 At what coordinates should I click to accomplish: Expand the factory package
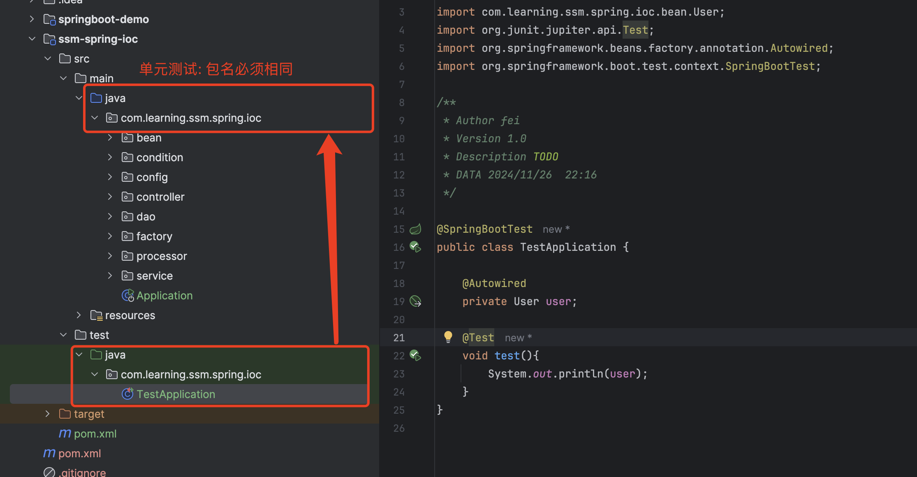pos(110,236)
